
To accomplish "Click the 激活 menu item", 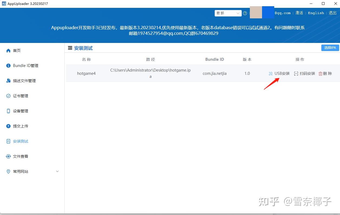I will tap(299, 13).
